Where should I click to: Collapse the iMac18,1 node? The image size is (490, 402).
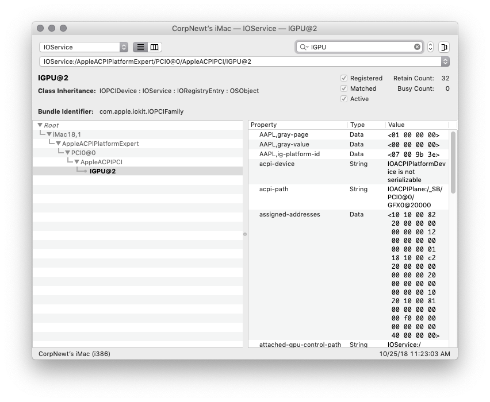pyautogui.click(x=49, y=134)
